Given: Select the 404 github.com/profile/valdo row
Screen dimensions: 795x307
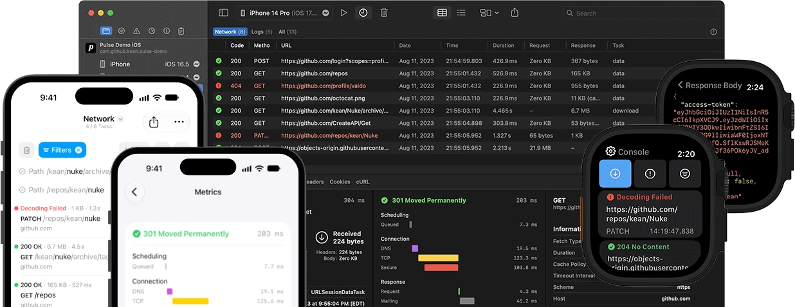Looking at the screenshot, I should click(466, 86).
